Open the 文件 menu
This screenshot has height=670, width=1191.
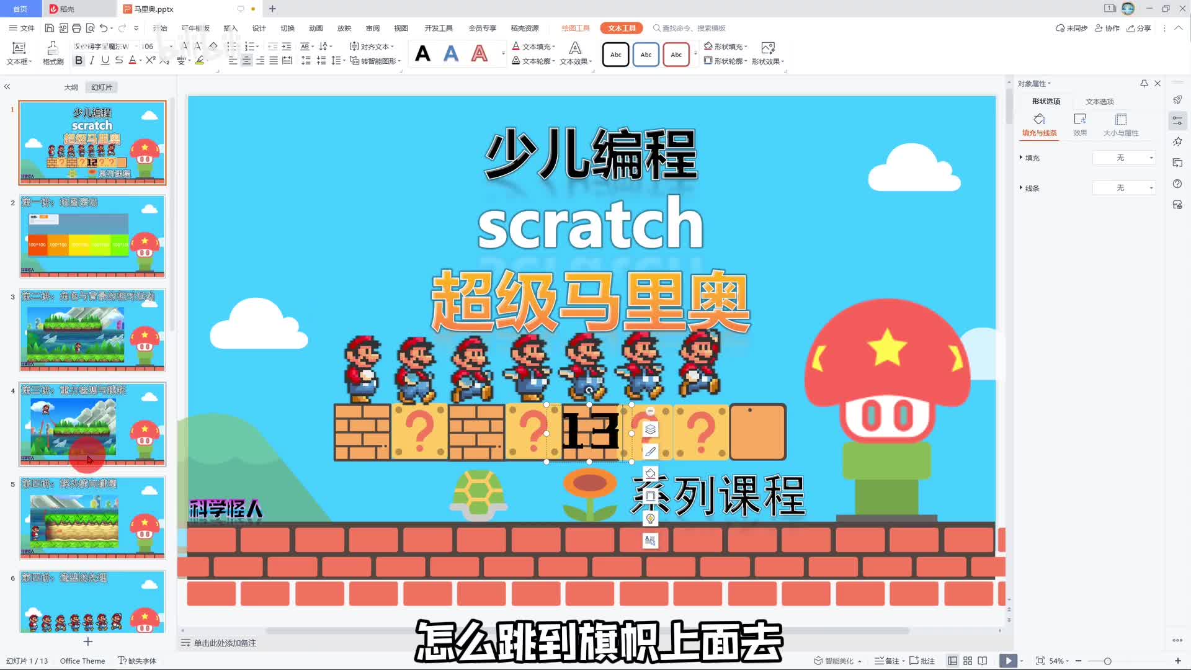(22, 28)
